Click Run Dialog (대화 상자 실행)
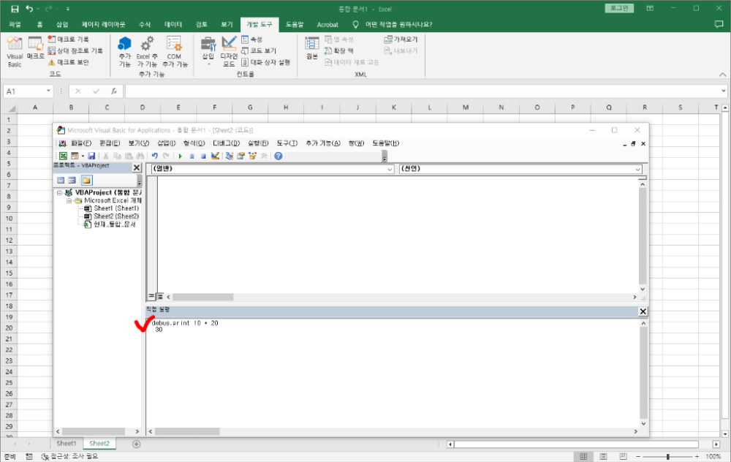Viewport: 731px width, 462px height. coord(266,62)
